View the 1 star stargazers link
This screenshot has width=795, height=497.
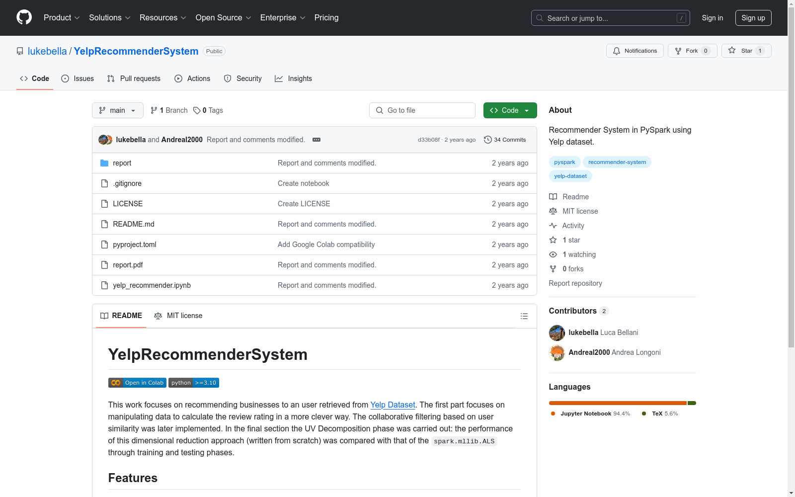point(564,240)
